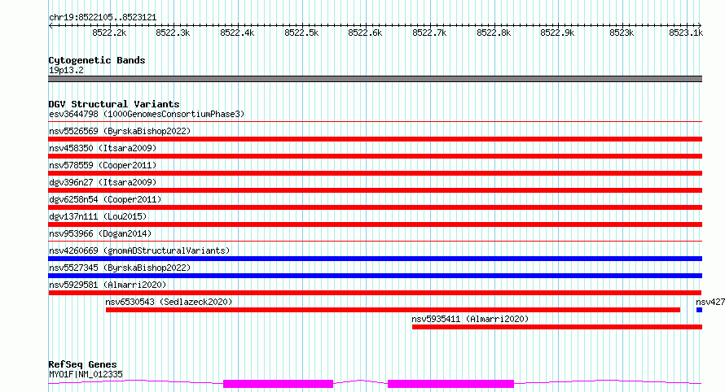Image resolution: width=725 pixels, height=392 pixels.
Task: Open variant nsv5935411 (Almarri2020) label
Action: pyautogui.click(x=470, y=319)
